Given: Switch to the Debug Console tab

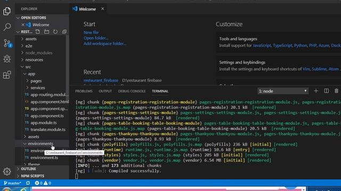Looking at the screenshot, I should click(x=132, y=91).
